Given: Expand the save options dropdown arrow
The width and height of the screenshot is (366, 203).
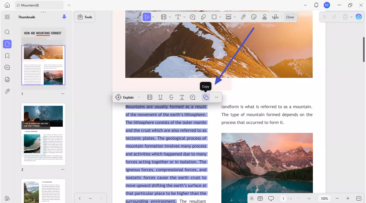Looking at the screenshot, I should pos(352,17).
